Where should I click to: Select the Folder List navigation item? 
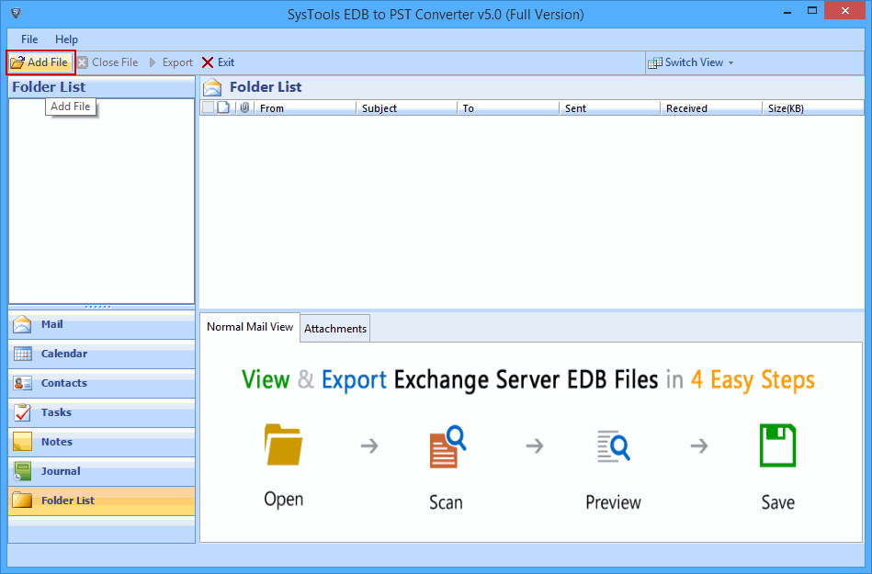[102, 501]
